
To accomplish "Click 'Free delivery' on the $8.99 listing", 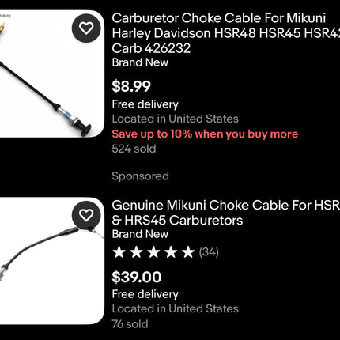I will pyautogui.click(x=145, y=104).
